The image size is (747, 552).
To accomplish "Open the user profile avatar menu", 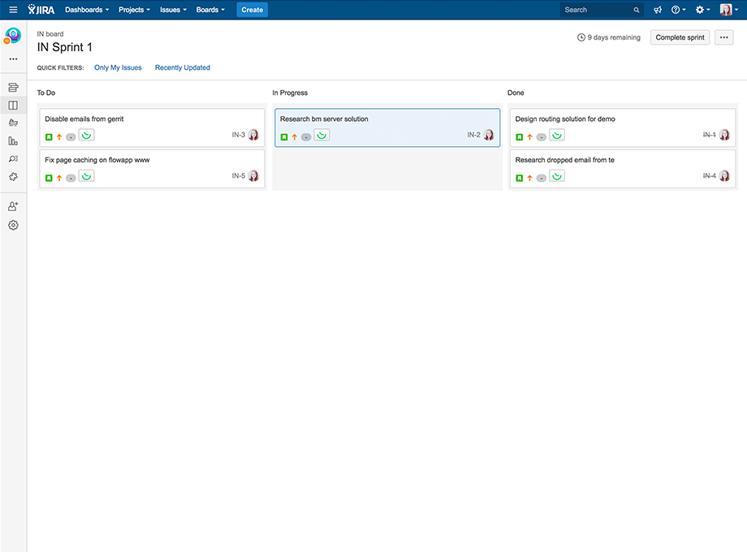I will [x=729, y=10].
